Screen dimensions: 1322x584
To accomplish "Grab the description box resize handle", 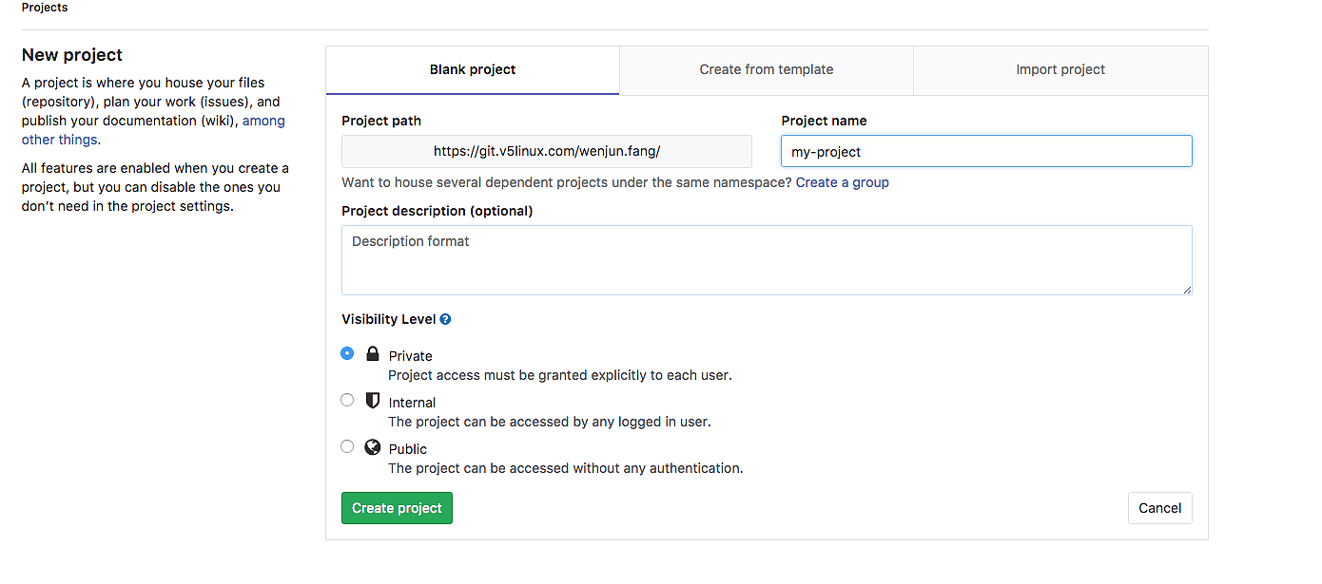I will 1186,289.
